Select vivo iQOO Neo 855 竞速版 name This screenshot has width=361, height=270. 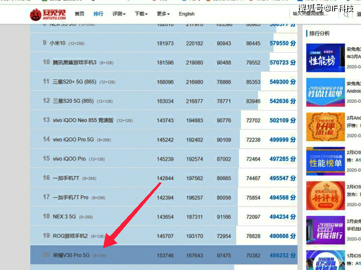pyautogui.click(x=83, y=120)
